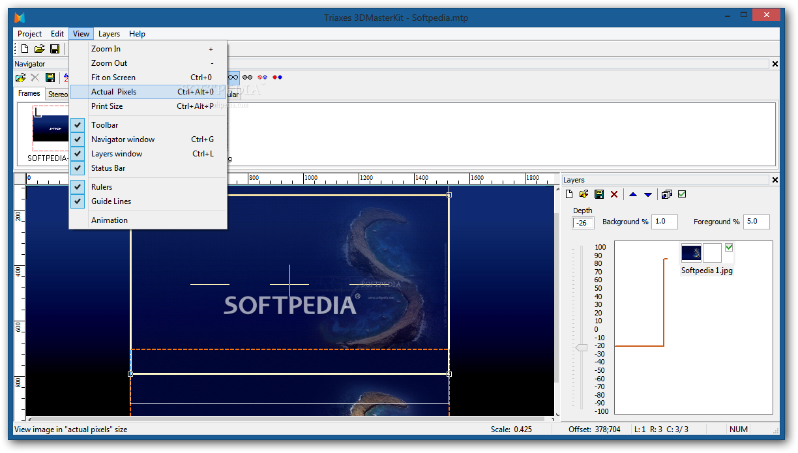
Task: Add a new layer in Layers panel
Action: point(569,194)
